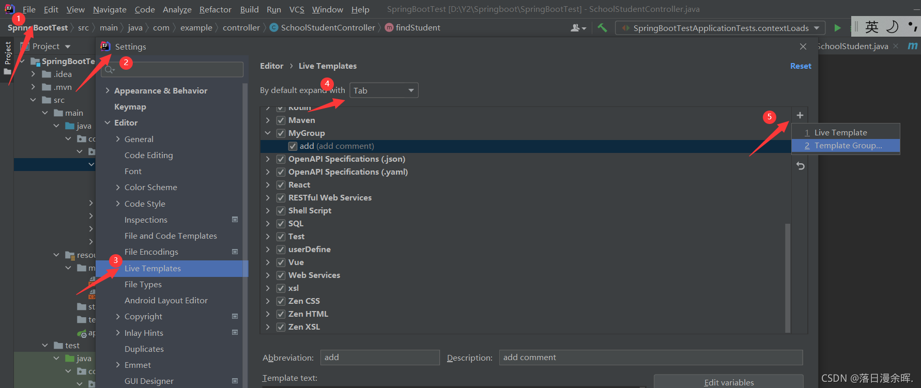Expand the RESTful Web Services template group
Image resolution: width=921 pixels, height=388 pixels.
268,198
